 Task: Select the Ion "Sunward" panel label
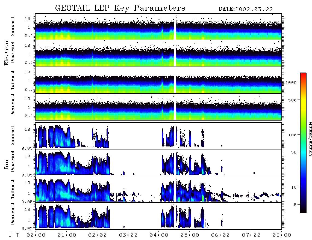point(13,136)
